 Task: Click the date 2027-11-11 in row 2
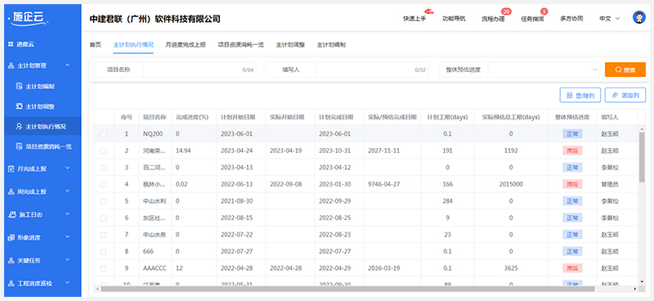(383, 150)
